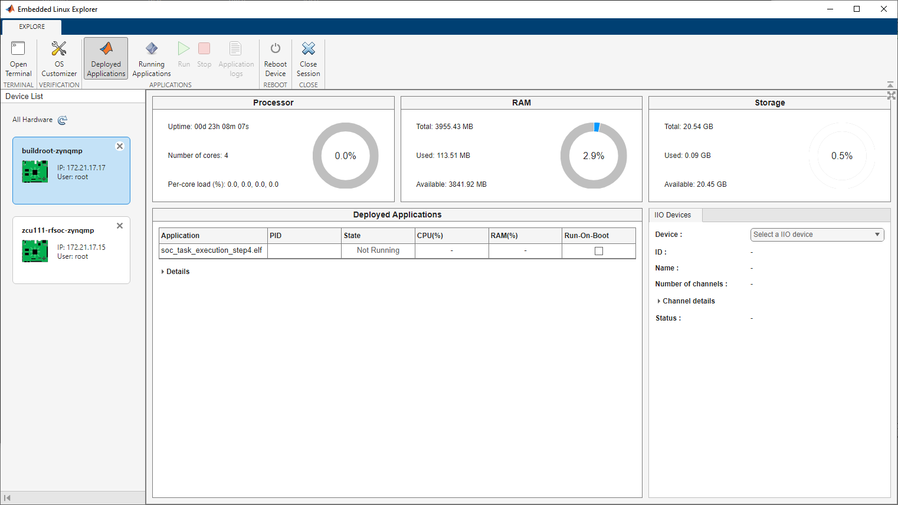898x505 pixels.
Task: Select the Deployed Applications toolbar button
Action: [x=106, y=58]
